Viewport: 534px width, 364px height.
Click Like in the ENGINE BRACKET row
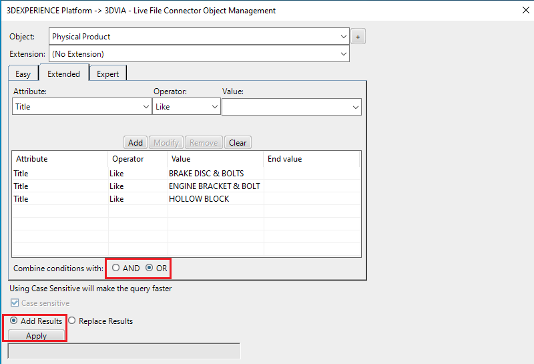(116, 186)
